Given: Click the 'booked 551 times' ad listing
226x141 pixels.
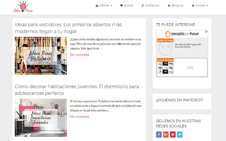Looking at the screenshot, I should 182,48.
